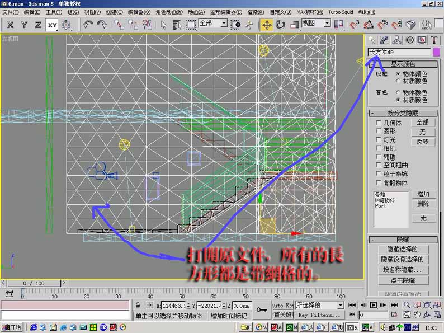This screenshot has height=333, width=444.
Task: Restrict to X axis constraint button
Action: pyautogui.click(x=10, y=25)
